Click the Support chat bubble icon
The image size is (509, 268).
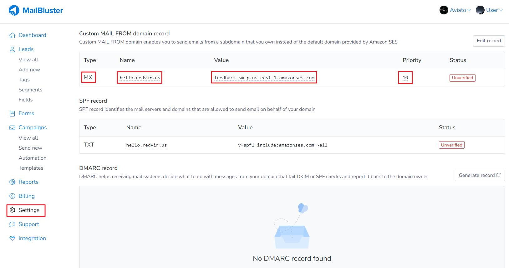coord(12,224)
